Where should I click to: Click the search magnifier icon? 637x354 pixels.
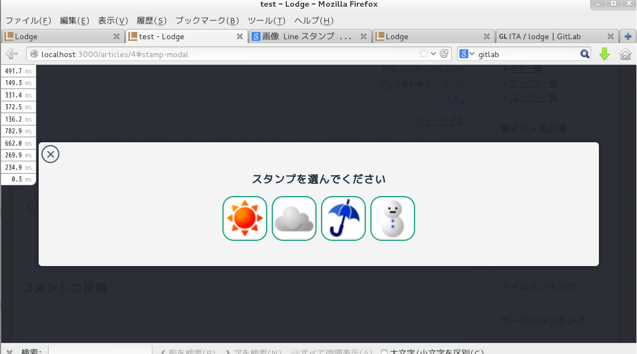584,54
